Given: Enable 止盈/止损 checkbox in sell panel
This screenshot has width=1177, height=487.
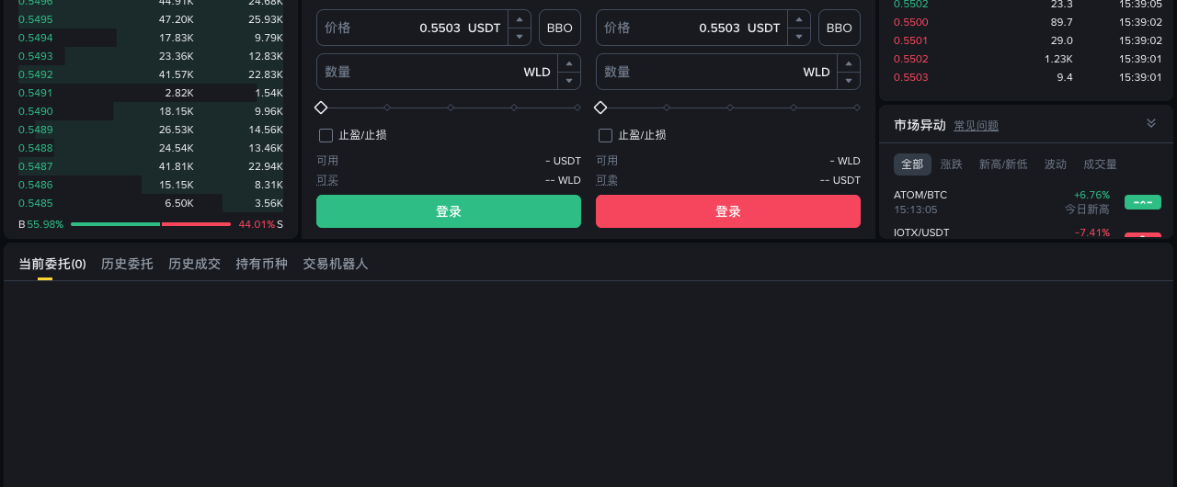Looking at the screenshot, I should coord(605,135).
